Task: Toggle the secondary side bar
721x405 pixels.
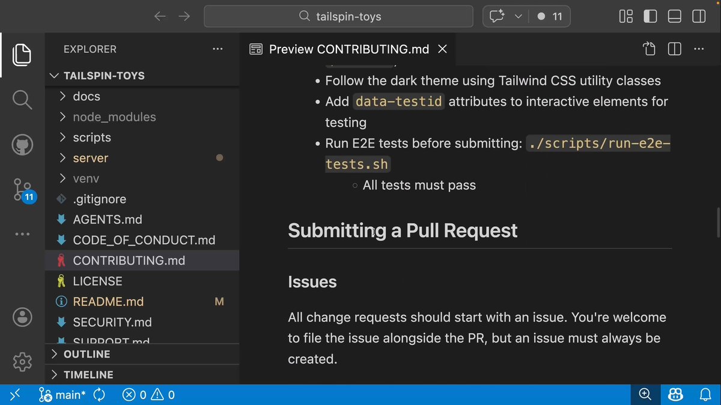Action: coord(699,17)
